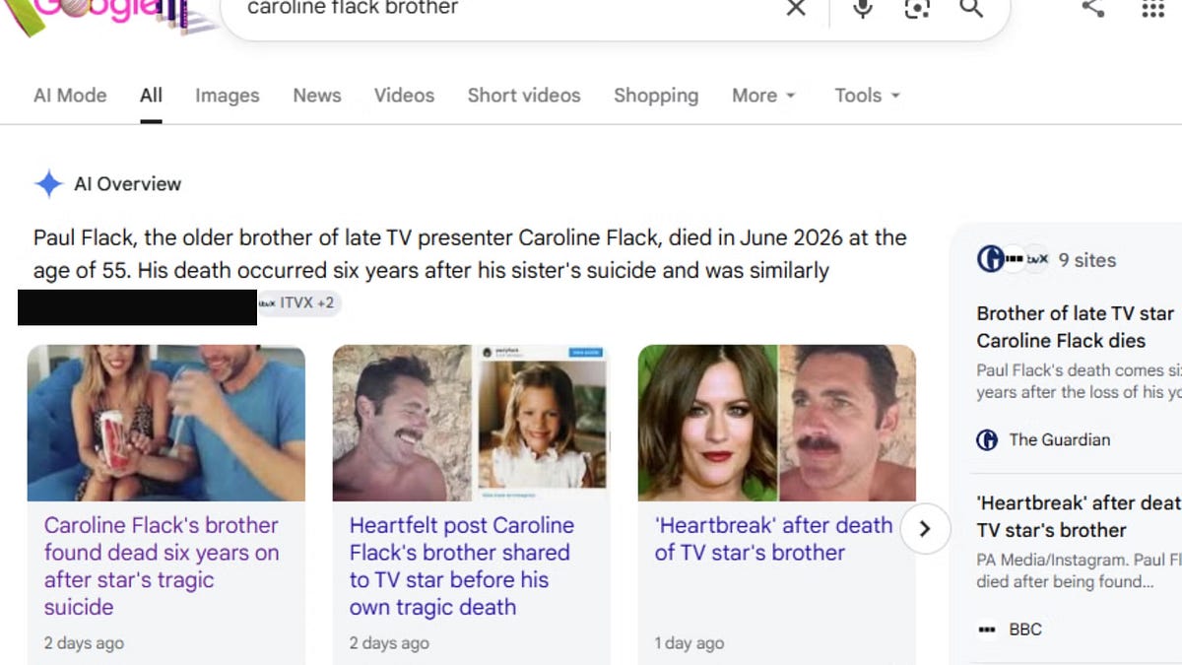
Task: Select the All results tab
Action: point(151,96)
